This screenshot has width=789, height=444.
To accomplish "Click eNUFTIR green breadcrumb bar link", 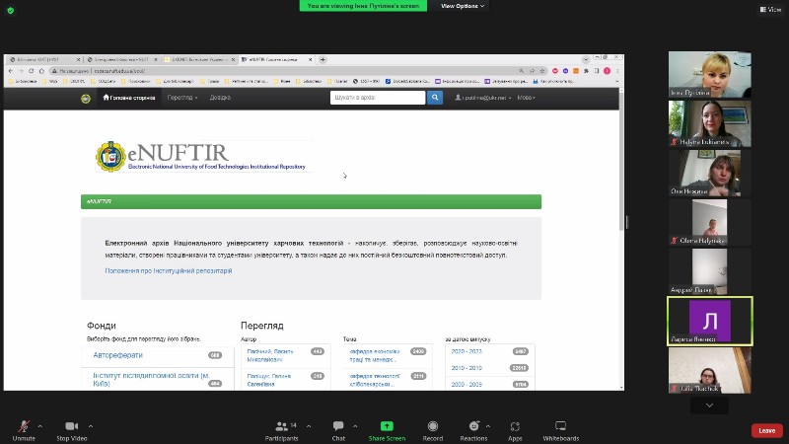I will (x=100, y=201).
